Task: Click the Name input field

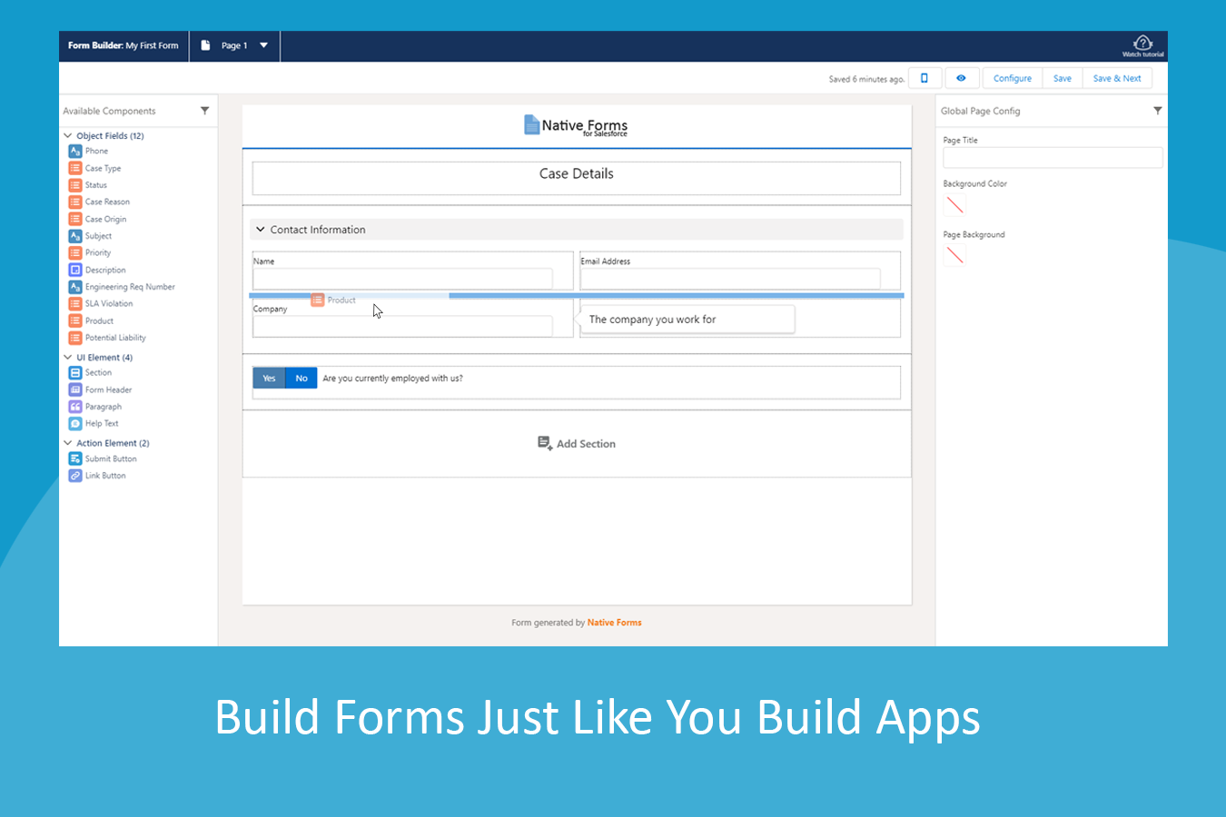Action: pos(402,279)
